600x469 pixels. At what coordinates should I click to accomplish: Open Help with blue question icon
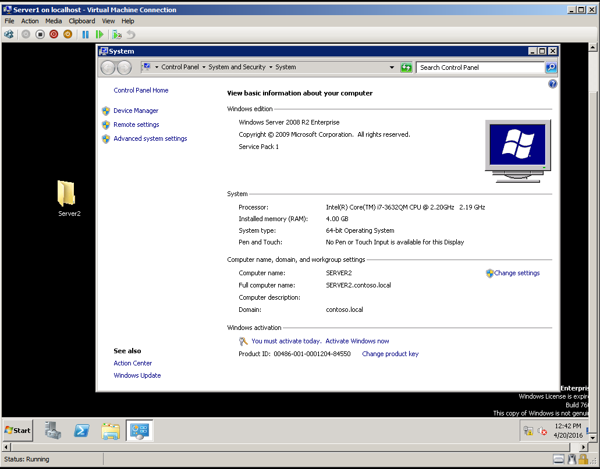tap(552, 84)
